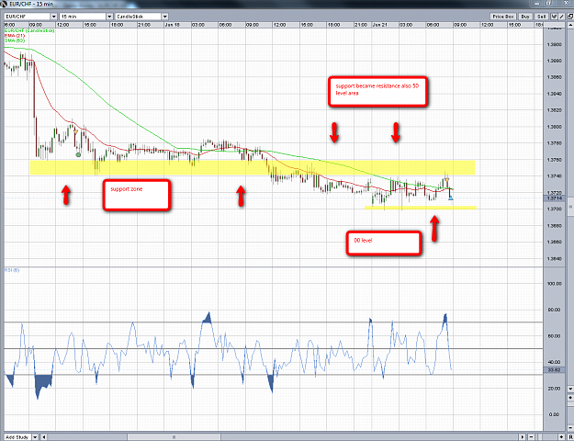Click the current price tag 1.3714

click(x=554, y=198)
